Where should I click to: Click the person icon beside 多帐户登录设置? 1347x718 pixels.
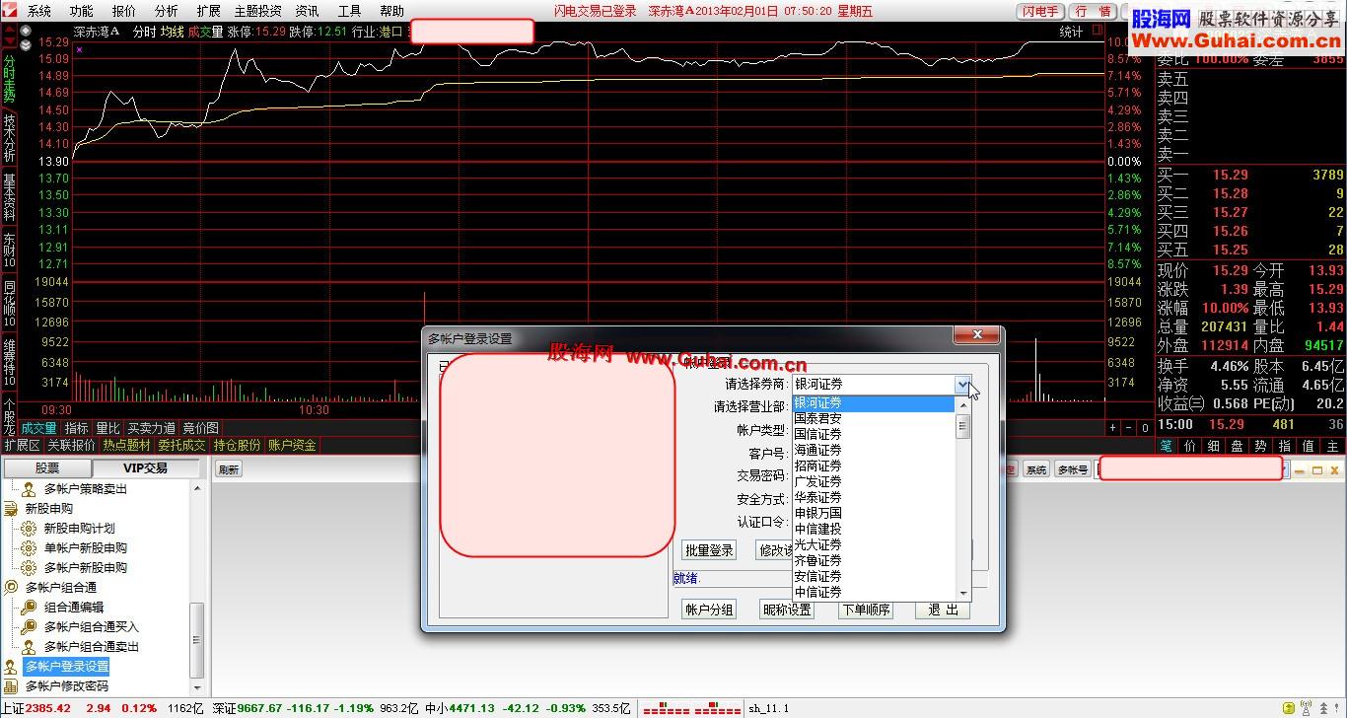tap(11, 667)
